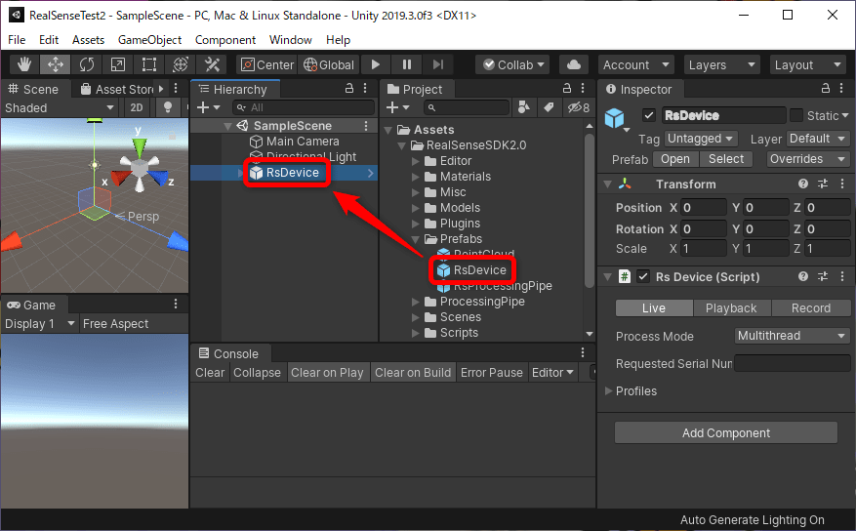856x531 pixels.
Task: Click Search by Type icon
Action: [523, 107]
